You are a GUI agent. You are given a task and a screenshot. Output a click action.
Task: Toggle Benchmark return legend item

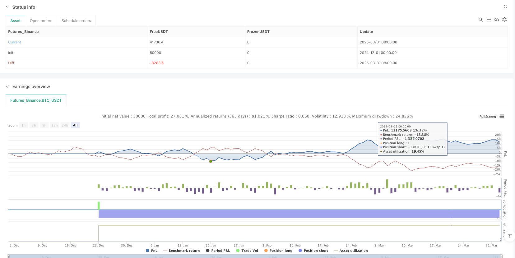pos(181,251)
